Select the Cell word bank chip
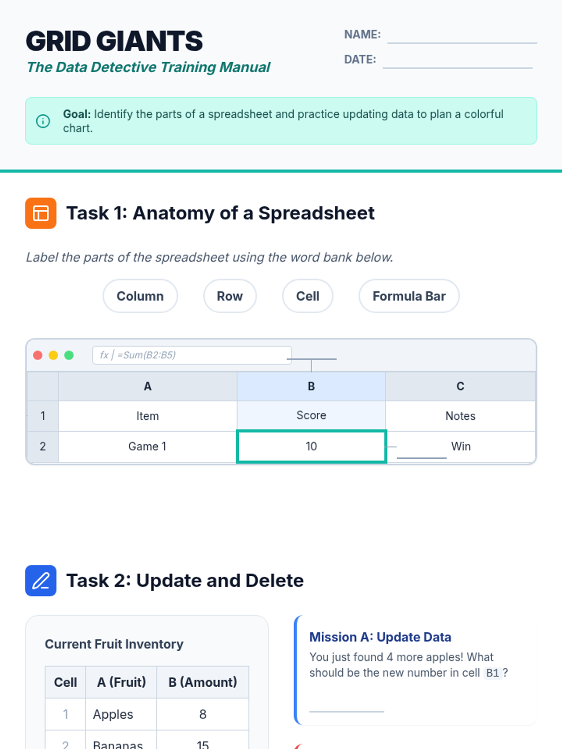The width and height of the screenshot is (562, 749). pos(308,296)
